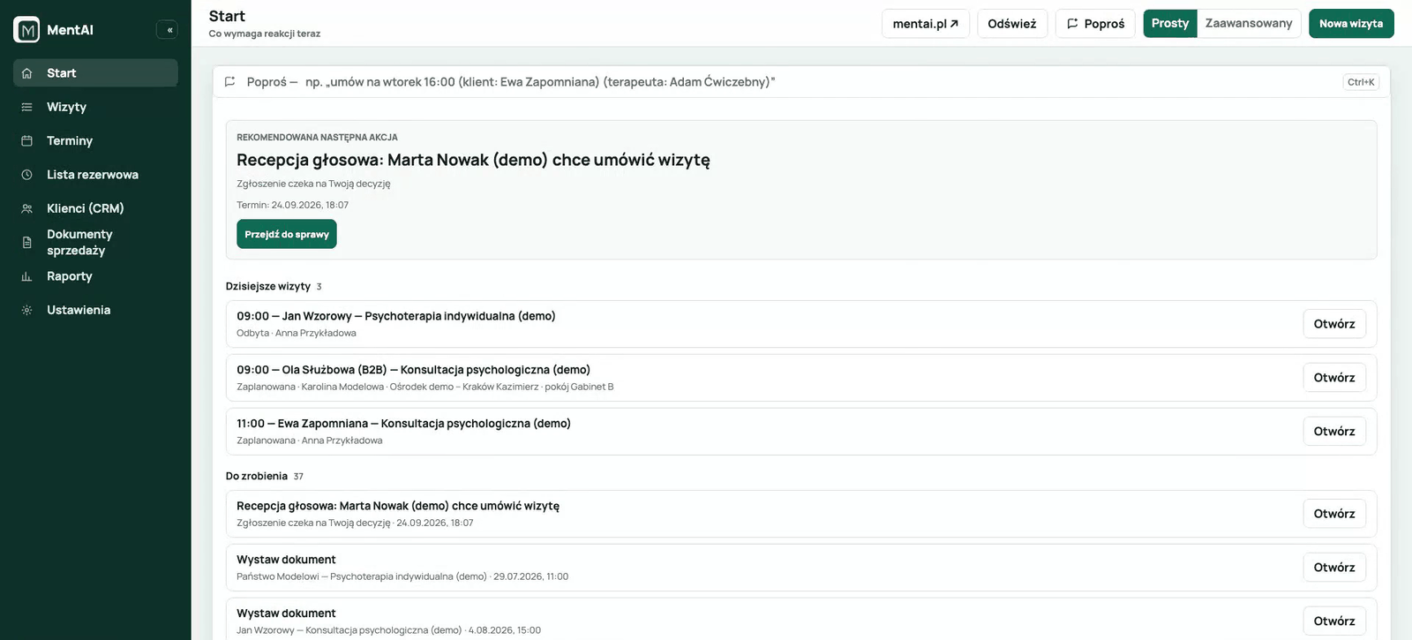This screenshot has width=1412, height=640.
Task: Click the Do zrobienia section heading
Action: [x=257, y=476]
